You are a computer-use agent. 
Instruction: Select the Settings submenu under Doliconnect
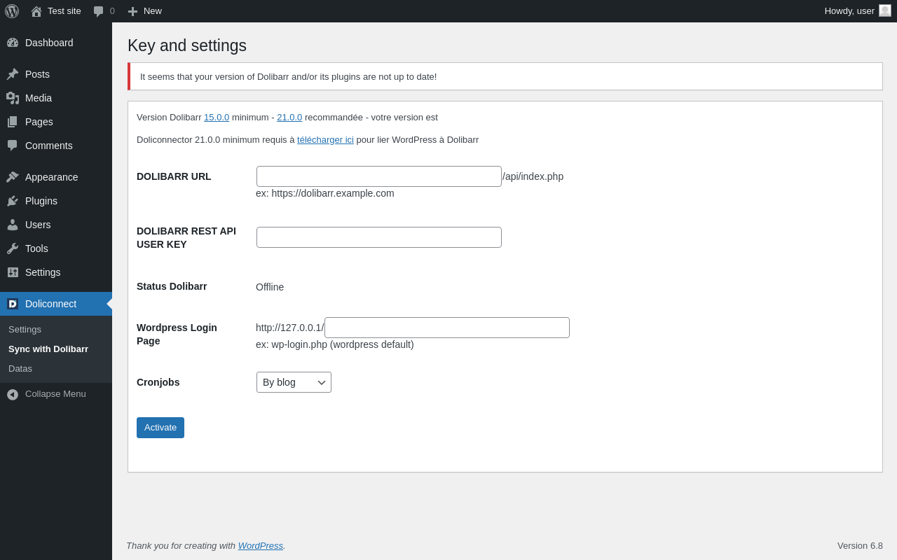(25, 330)
